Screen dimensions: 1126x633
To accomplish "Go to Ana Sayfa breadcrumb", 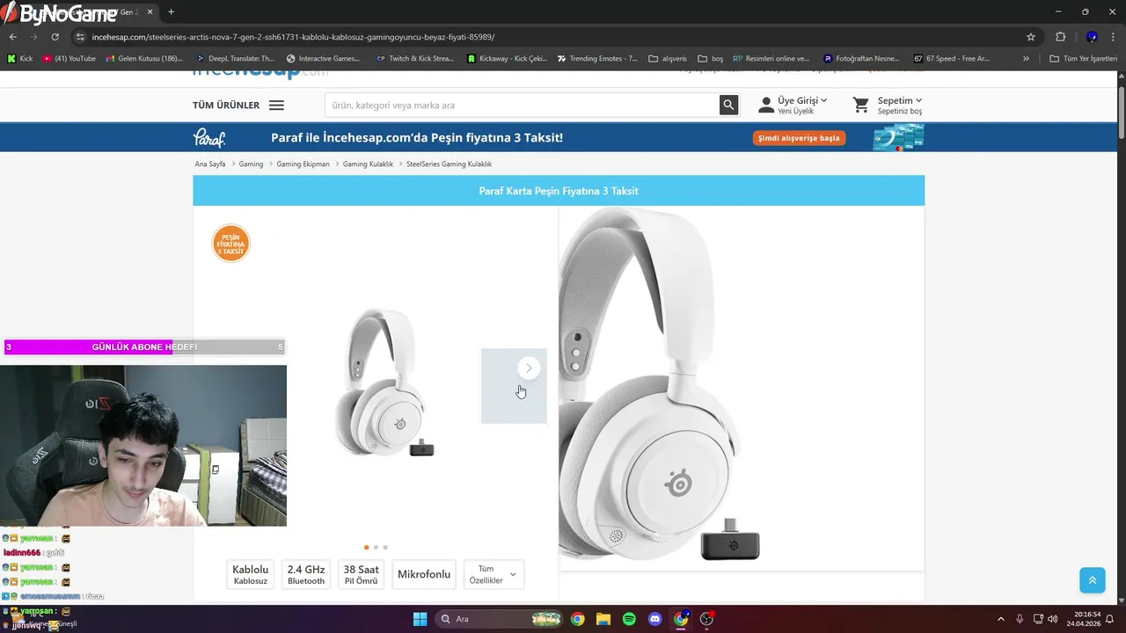I will tap(210, 164).
